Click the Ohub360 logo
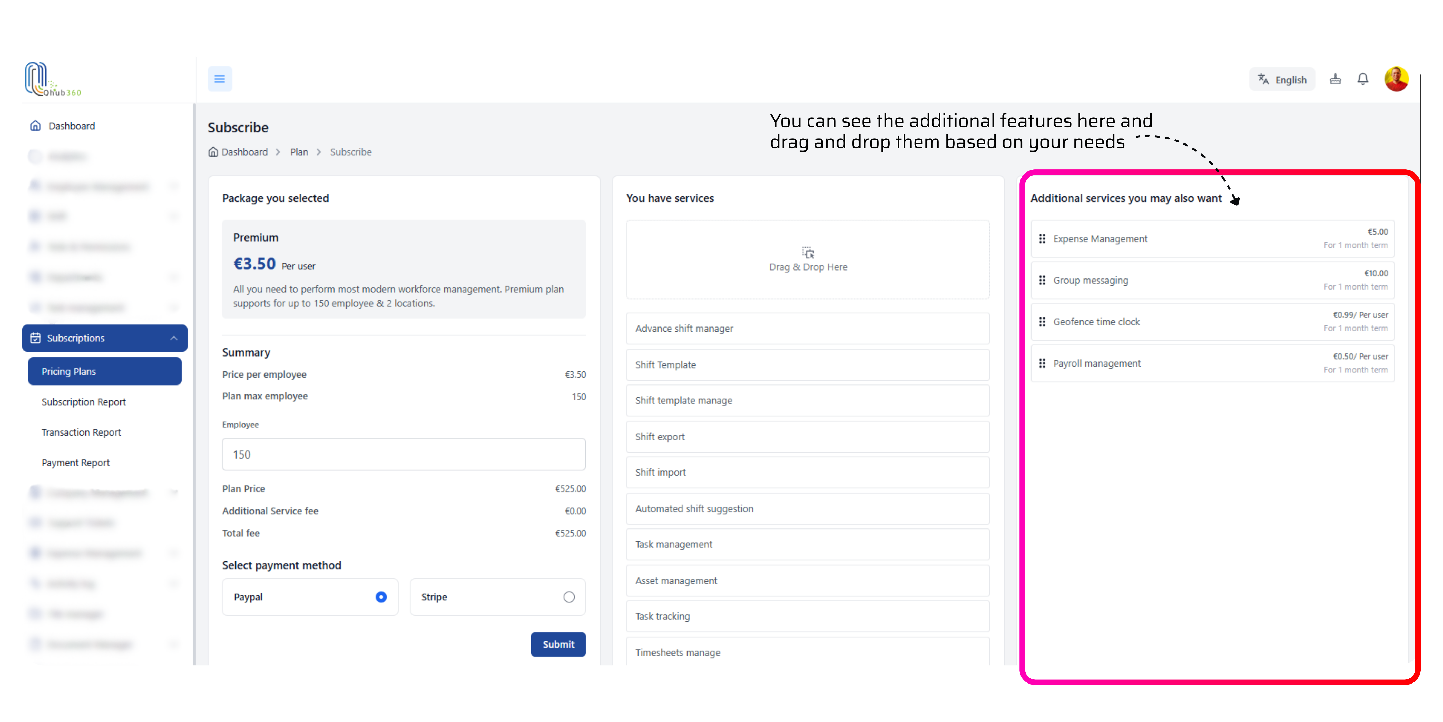 coord(53,79)
